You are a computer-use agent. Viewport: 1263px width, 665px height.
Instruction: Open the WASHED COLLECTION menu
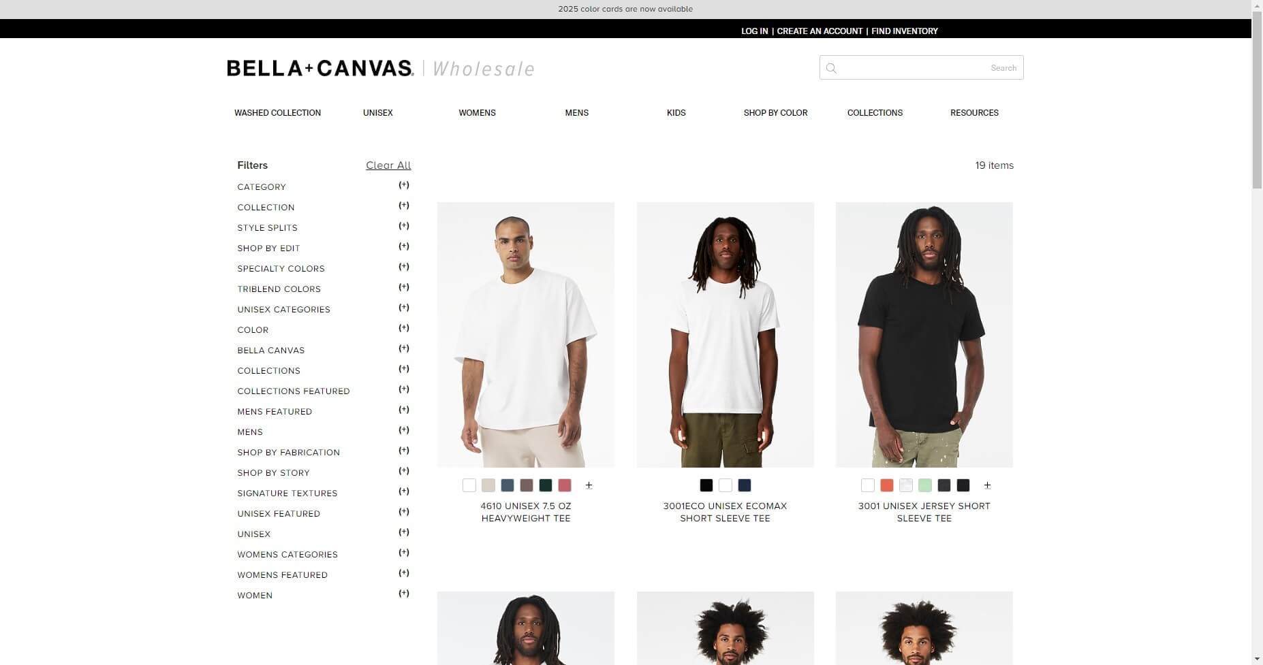pos(277,113)
